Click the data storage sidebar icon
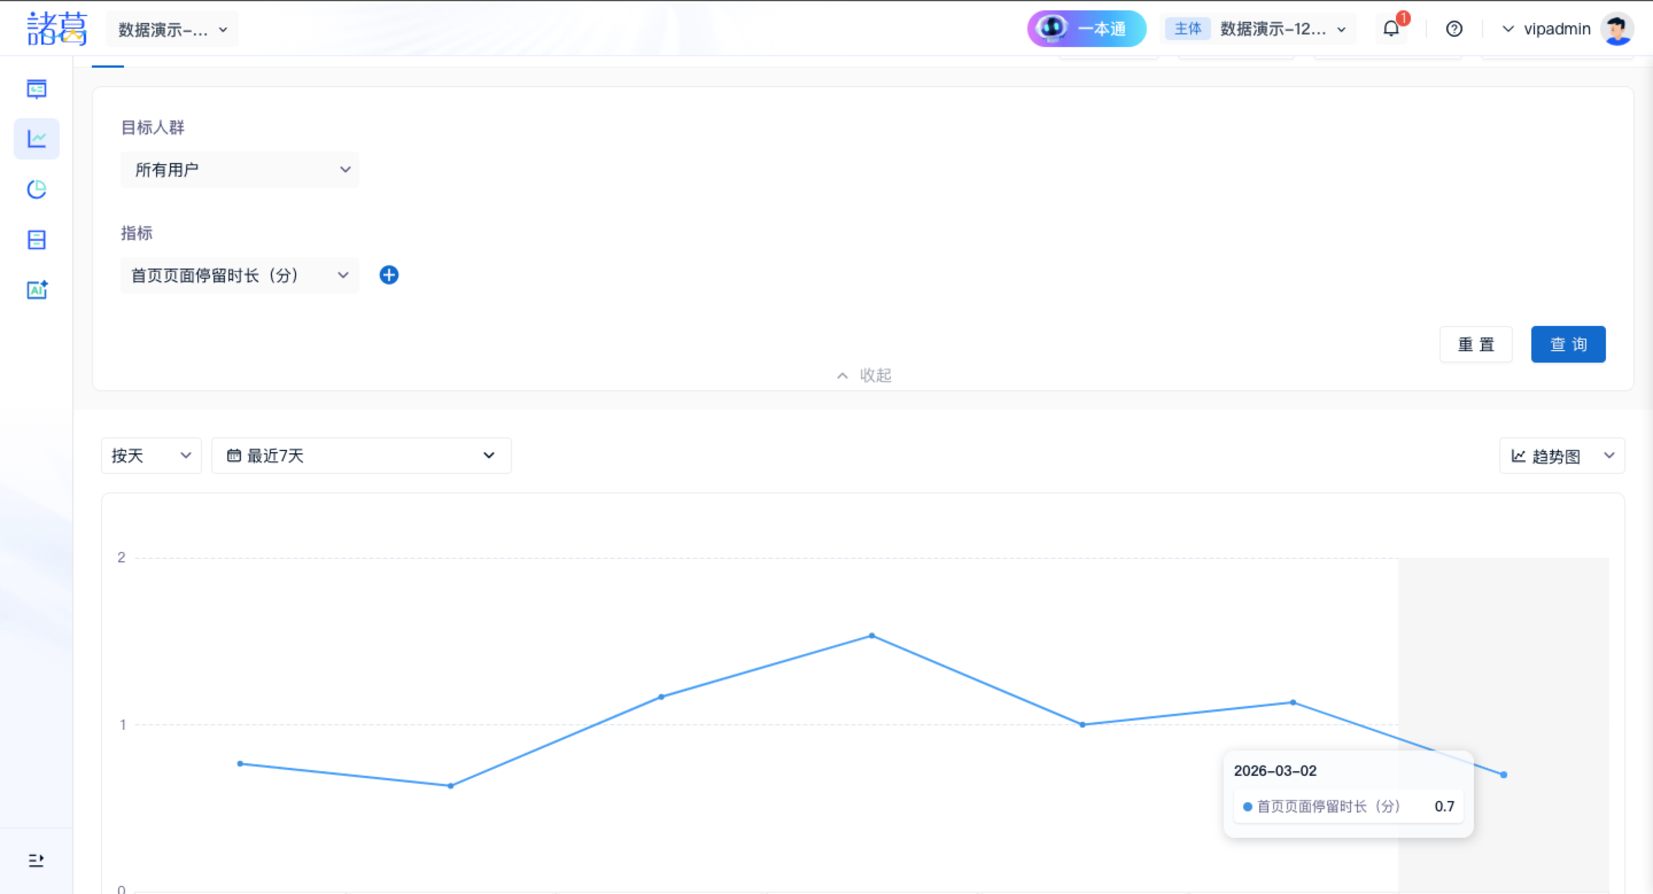 click(x=37, y=240)
